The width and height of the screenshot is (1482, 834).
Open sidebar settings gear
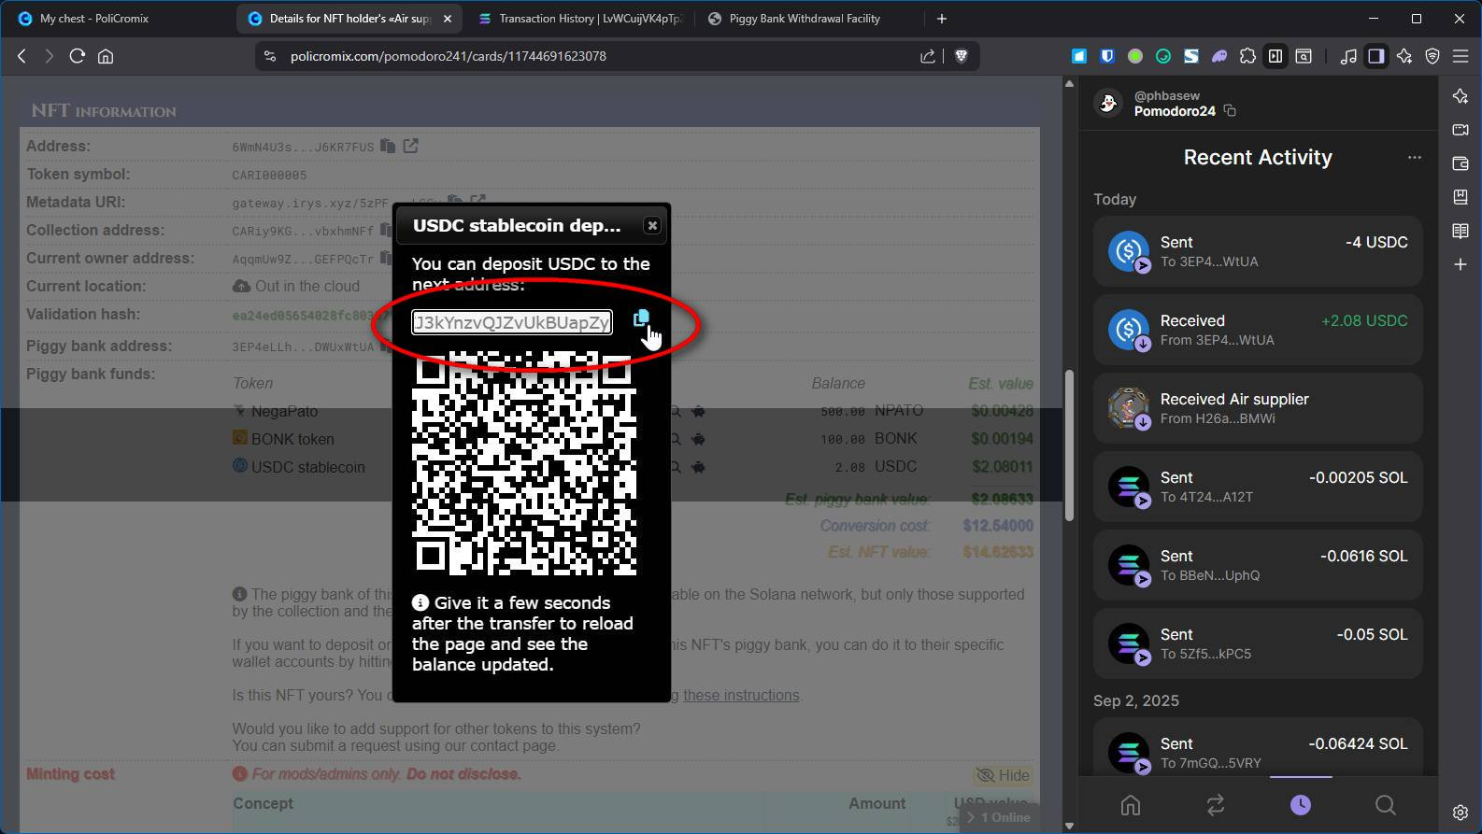click(1461, 813)
